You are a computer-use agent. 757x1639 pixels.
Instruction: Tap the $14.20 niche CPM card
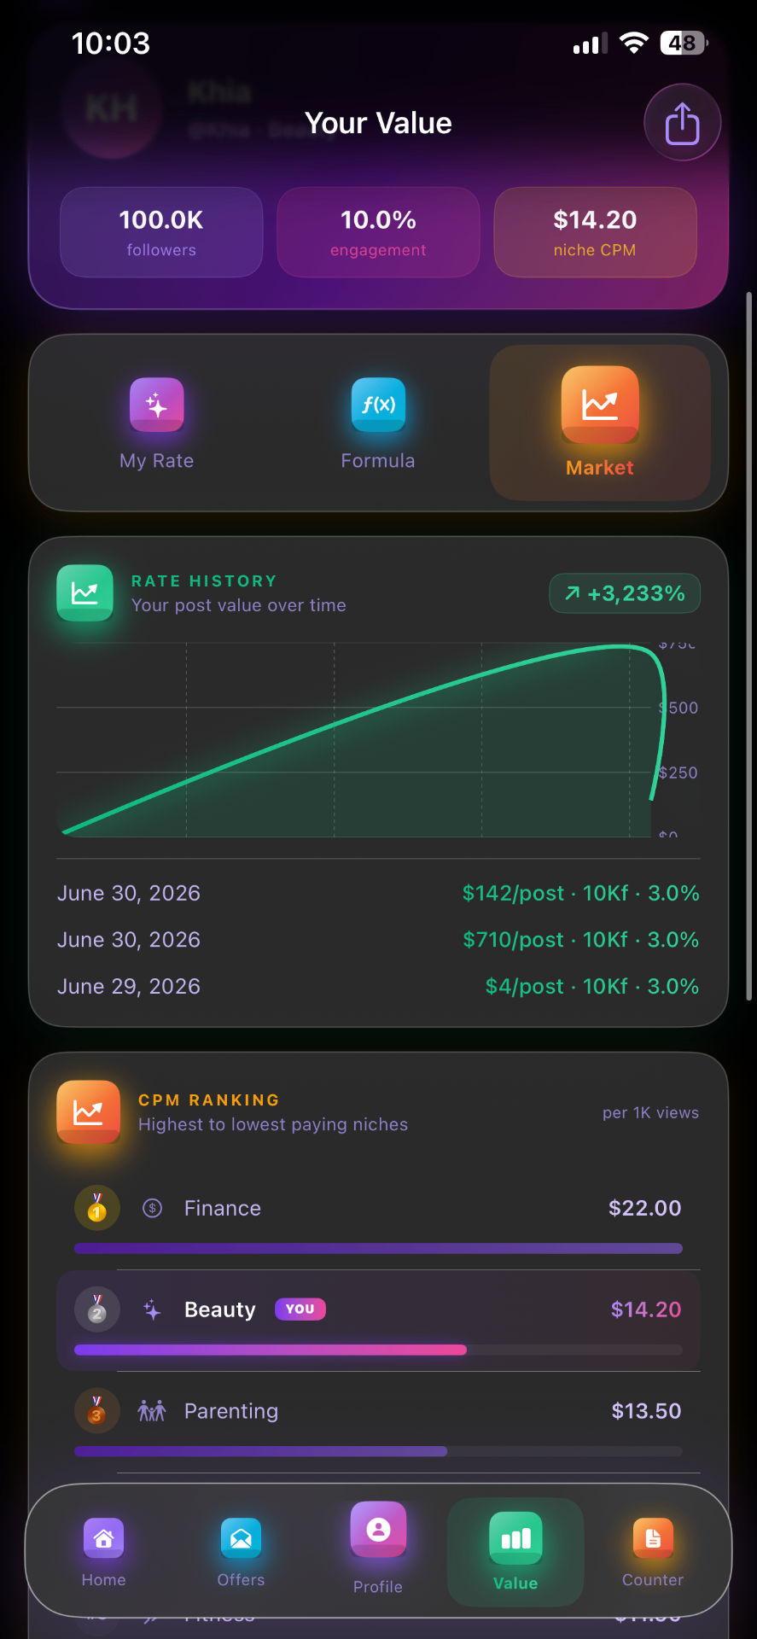[595, 232]
